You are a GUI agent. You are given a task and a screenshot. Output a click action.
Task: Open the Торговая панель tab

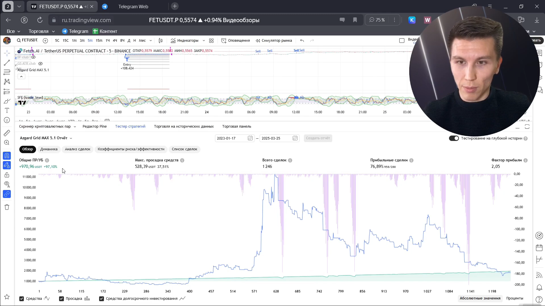pos(237,126)
